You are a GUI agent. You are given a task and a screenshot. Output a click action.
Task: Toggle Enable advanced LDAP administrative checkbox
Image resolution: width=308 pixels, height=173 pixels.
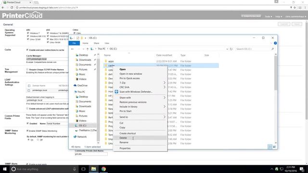(x=27, y=108)
